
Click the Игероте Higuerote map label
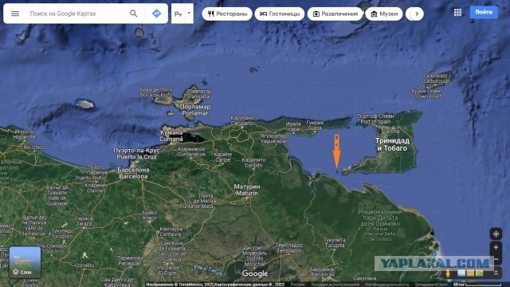24,135
